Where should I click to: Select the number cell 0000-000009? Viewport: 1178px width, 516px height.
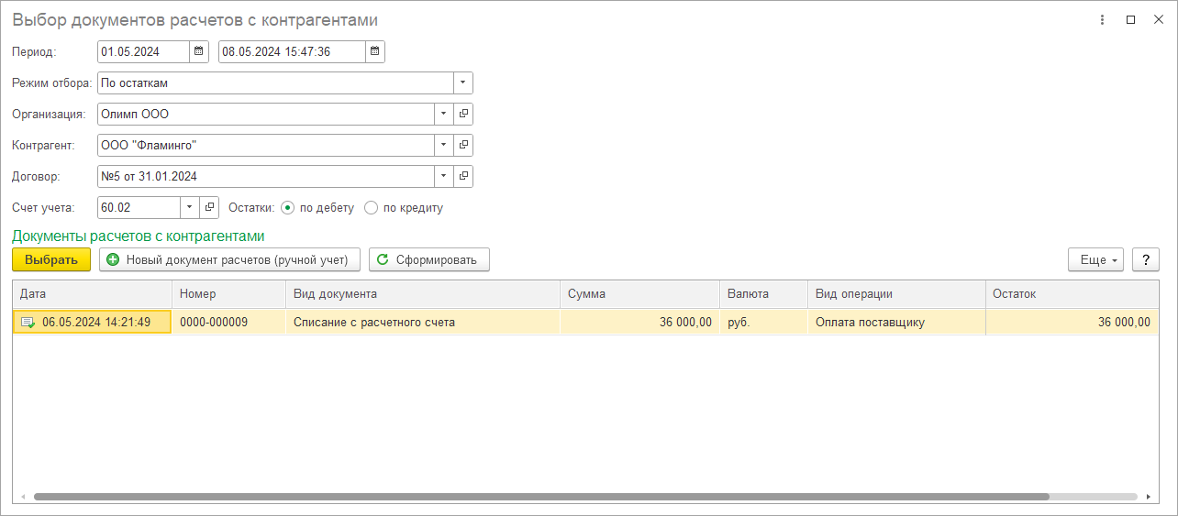pos(228,323)
